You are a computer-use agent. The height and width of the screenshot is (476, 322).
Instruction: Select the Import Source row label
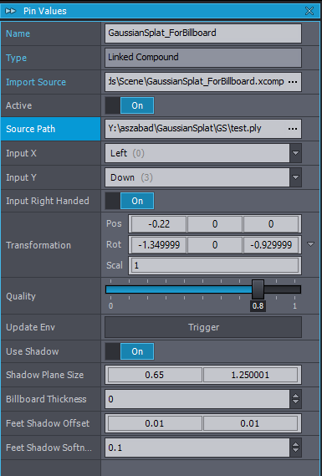click(x=36, y=82)
